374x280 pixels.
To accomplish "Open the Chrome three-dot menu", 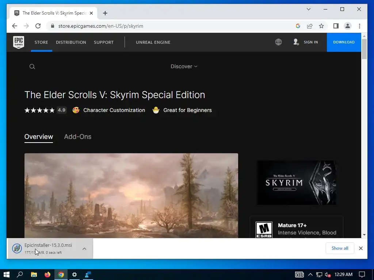I will [x=359, y=26].
